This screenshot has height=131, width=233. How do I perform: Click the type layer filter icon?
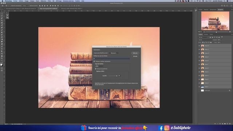(215, 37)
